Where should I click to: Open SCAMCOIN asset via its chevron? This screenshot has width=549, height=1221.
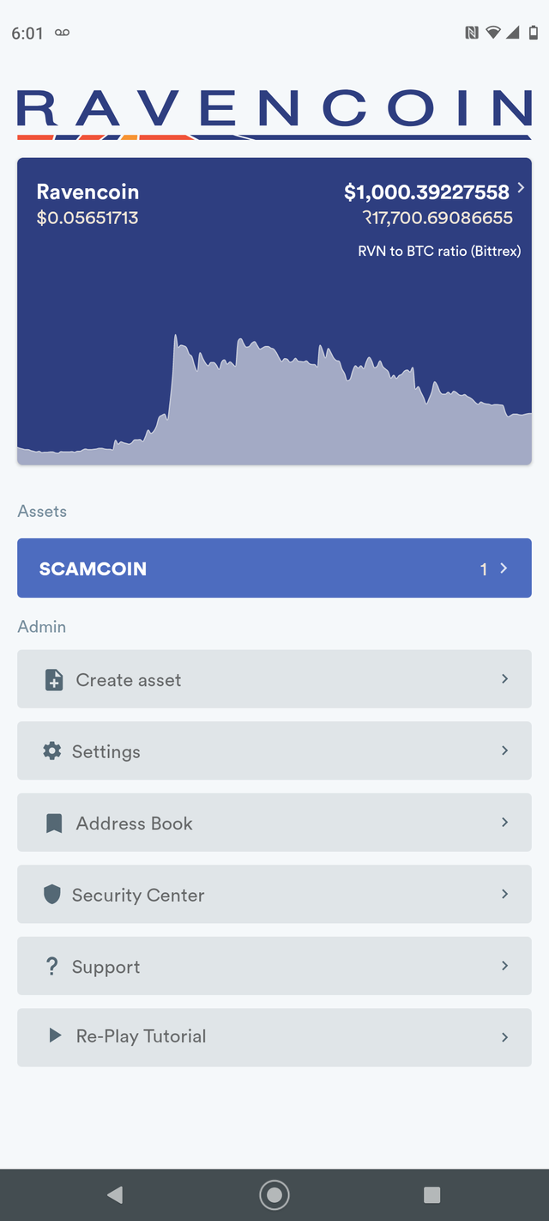504,568
